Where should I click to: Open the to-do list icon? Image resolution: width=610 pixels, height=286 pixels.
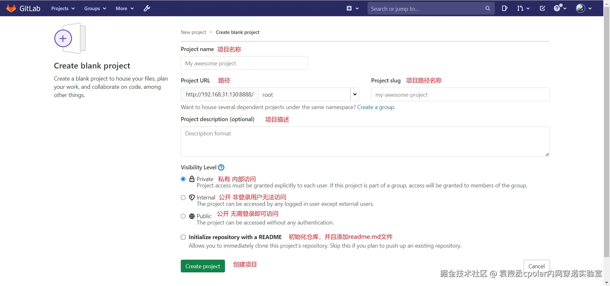pyautogui.click(x=543, y=9)
